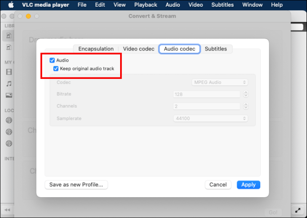Click the rewind button at bottom left
The height and width of the screenshot is (218, 307).
tap(8, 210)
